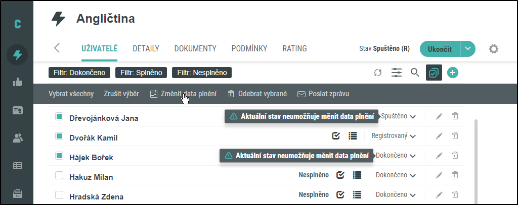The width and height of the screenshot is (518, 205).
Task: Open settings gear icon
Action: pyautogui.click(x=494, y=49)
